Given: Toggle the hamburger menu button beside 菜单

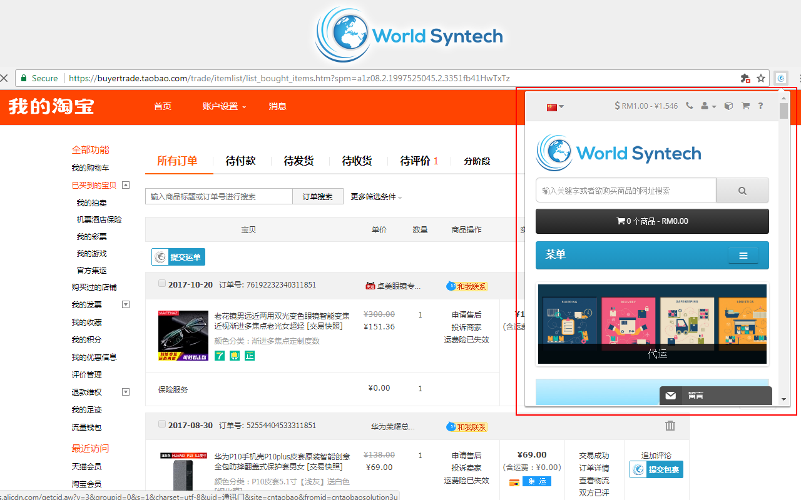Looking at the screenshot, I should [x=743, y=255].
